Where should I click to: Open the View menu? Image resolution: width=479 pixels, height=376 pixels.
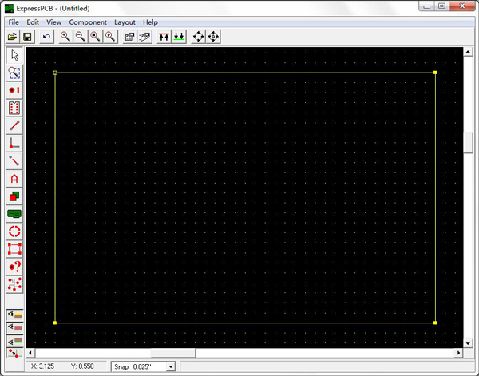(x=54, y=22)
